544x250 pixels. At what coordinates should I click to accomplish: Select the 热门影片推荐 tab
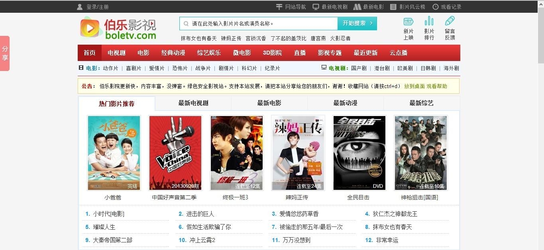pyautogui.click(x=117, y=104)
